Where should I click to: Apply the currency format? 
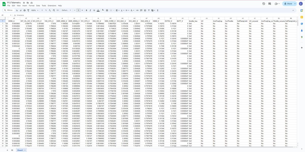[x=42, y=10]
